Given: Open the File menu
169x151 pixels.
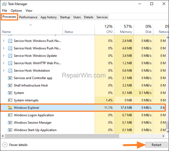Looking at the screenshot, I should pyautogui.click(x=5, y=11).
